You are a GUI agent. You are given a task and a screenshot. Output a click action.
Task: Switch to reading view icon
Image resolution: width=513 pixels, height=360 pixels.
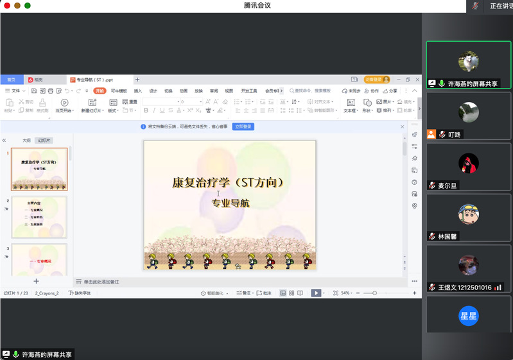click(x=300, y=293)
